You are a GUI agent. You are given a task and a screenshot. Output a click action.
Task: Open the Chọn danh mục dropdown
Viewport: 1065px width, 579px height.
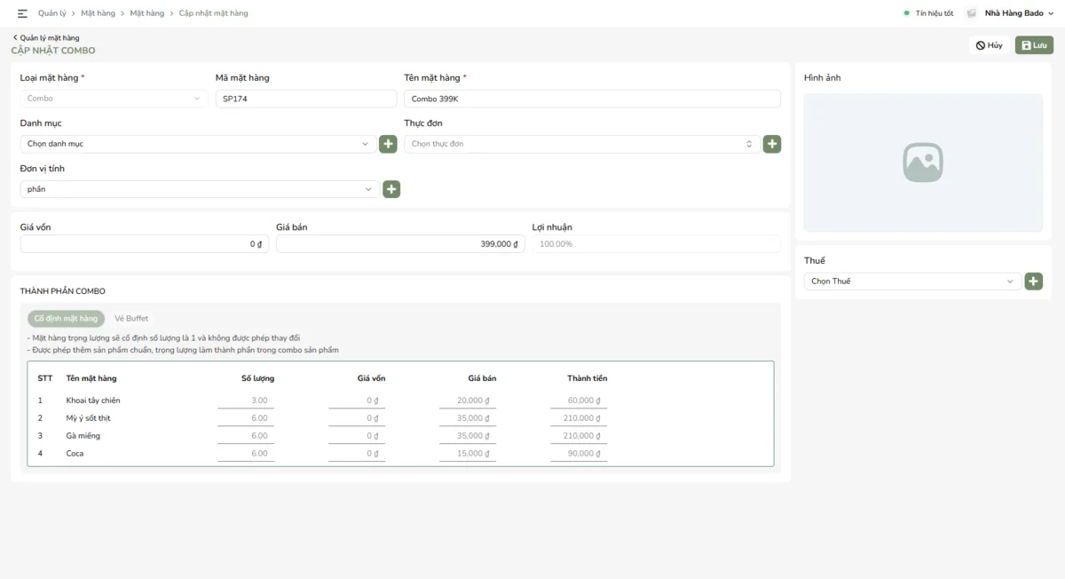[x=198, y=144]
